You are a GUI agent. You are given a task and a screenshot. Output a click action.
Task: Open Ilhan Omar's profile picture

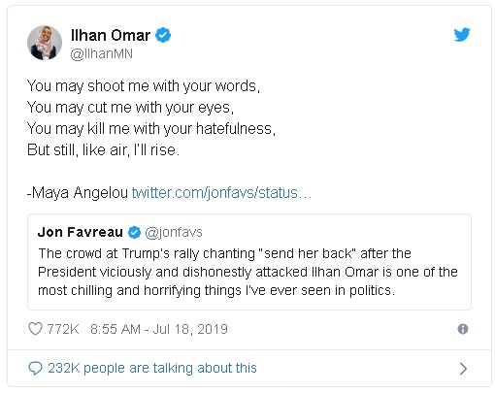(x=45, y=43)
